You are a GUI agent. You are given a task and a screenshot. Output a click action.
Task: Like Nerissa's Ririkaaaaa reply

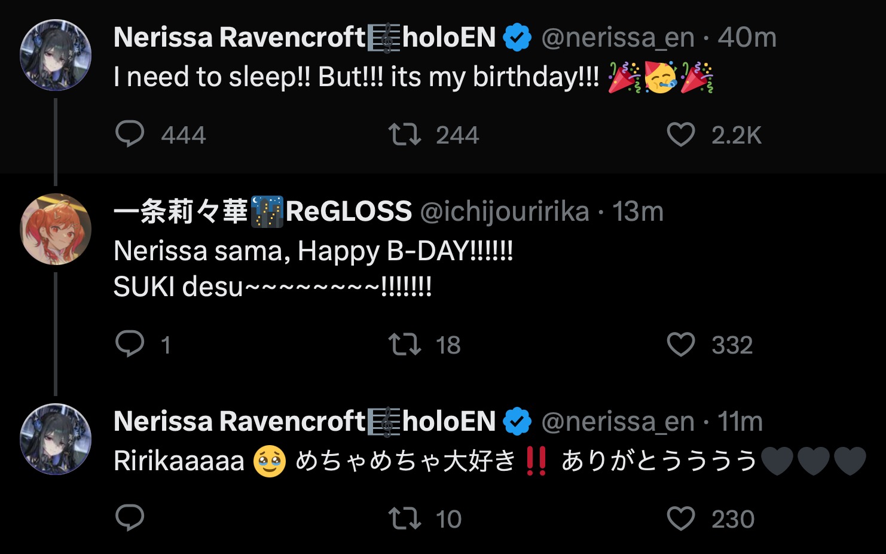pos(680,519)
